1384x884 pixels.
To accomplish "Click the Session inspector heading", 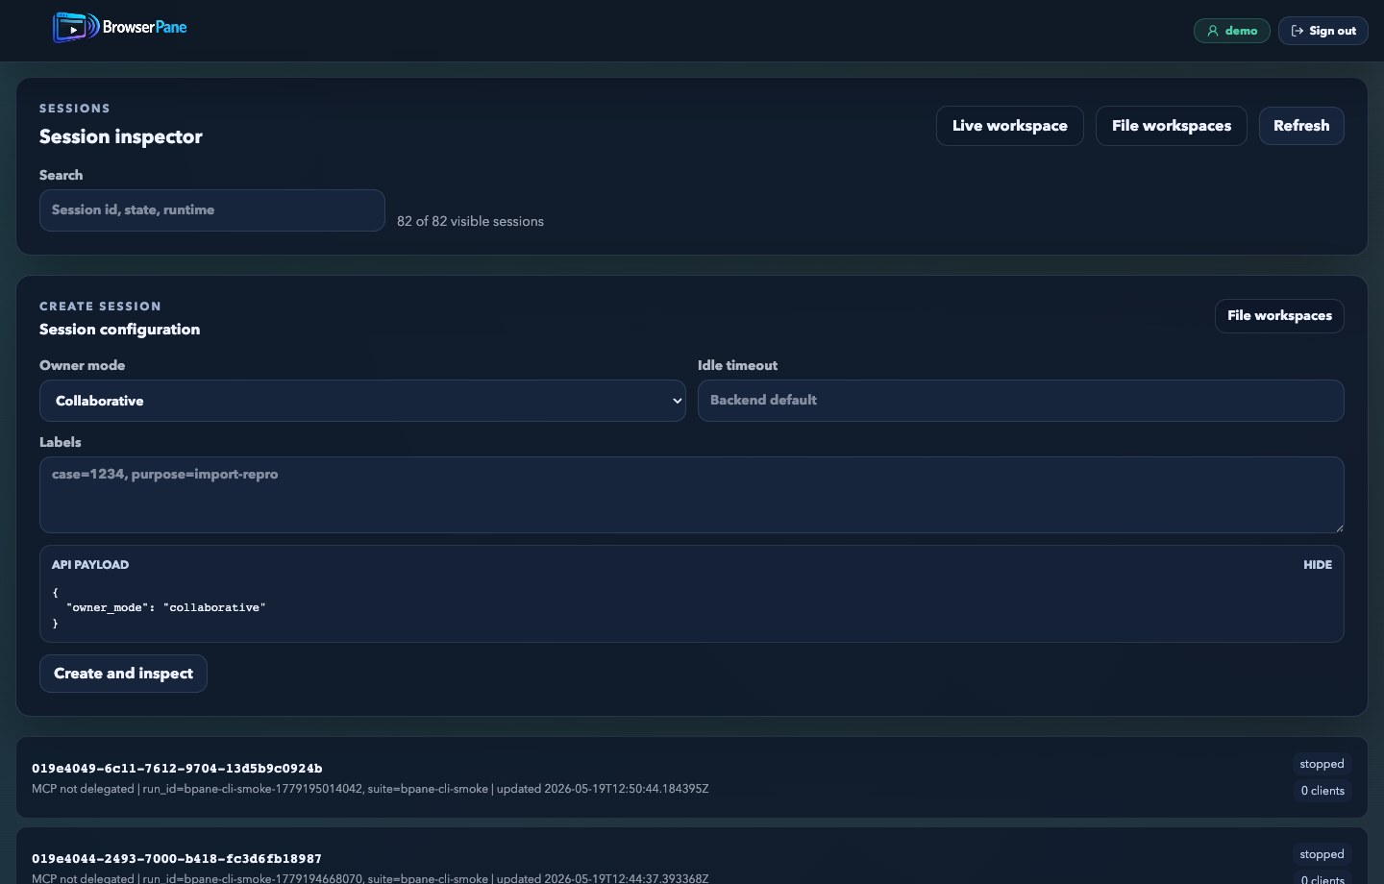I will point(121,136).
